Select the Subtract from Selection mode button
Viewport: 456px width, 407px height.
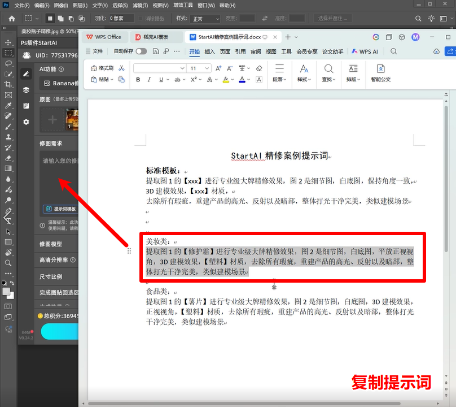point(71,19)
